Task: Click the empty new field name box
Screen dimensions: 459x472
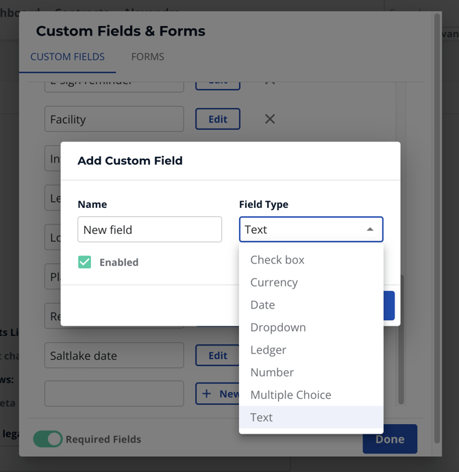Action: (x=114, y=394)
